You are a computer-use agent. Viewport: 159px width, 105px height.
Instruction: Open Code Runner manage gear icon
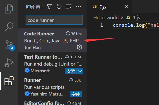(79, 47)
